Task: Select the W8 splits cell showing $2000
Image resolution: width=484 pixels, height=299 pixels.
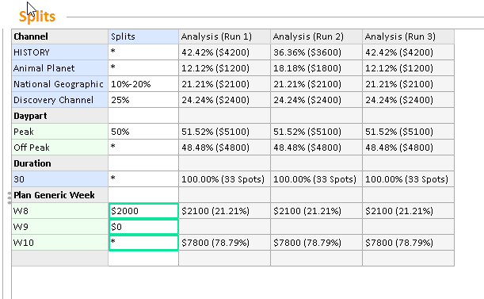Action: point(143,211)
